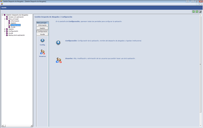This screenshot has height=128, width=203.
Task: Open Backup de la aplicación topic
Action: pos(17,35)
